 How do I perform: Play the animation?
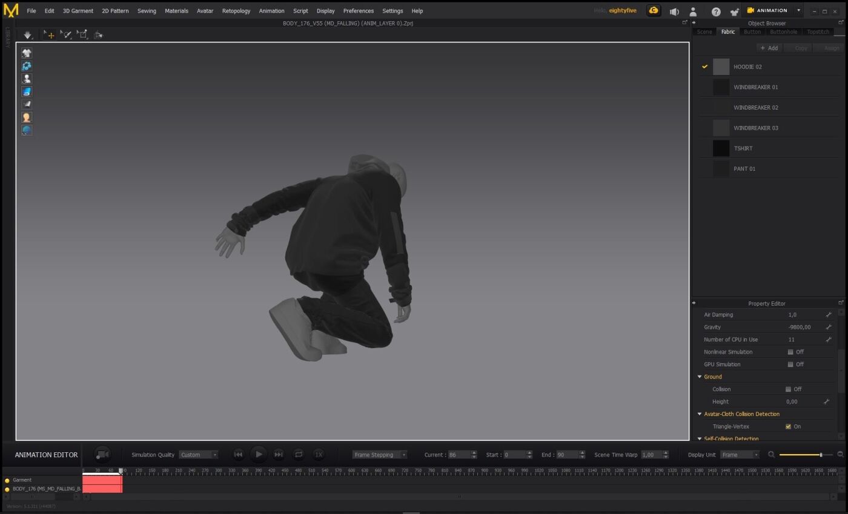[259, 454]
